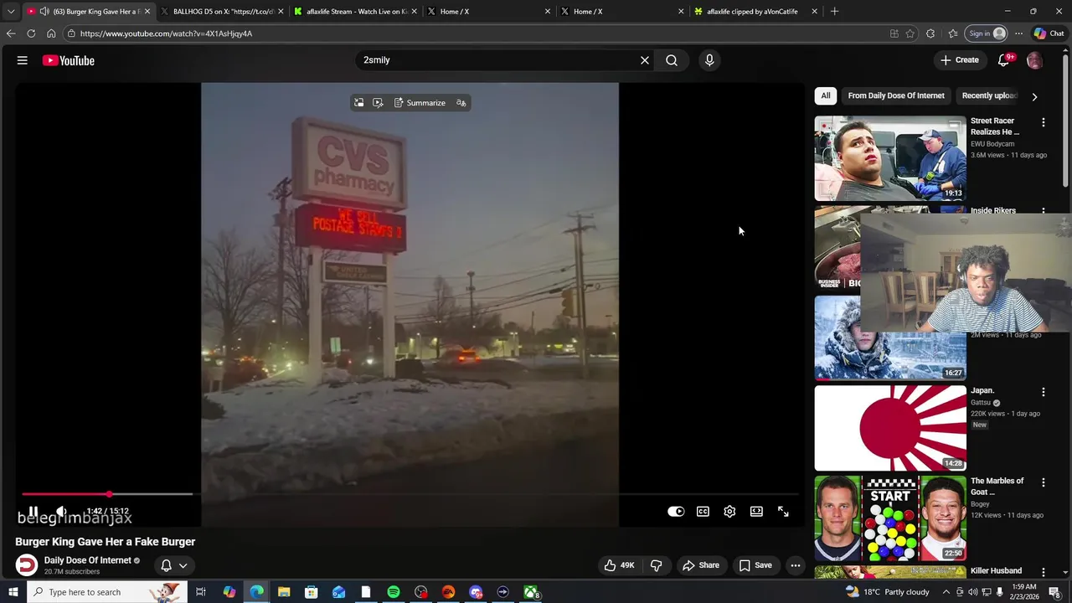
Task: Open Spotify from the taskbar
Action: (x=394, y=592)
